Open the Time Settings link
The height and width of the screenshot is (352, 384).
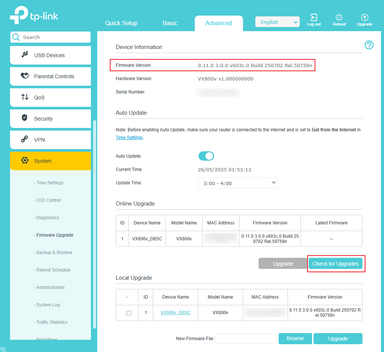(129, 138)
